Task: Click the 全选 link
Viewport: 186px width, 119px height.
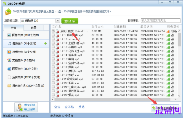Action: tap(57, 107)
